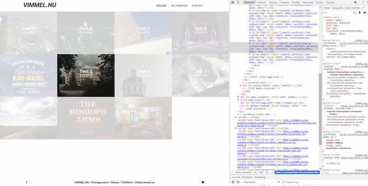Select the Rendering drawer tab
Image resolution: width=368 pixels, height=186 pixels.
(259, 177)
